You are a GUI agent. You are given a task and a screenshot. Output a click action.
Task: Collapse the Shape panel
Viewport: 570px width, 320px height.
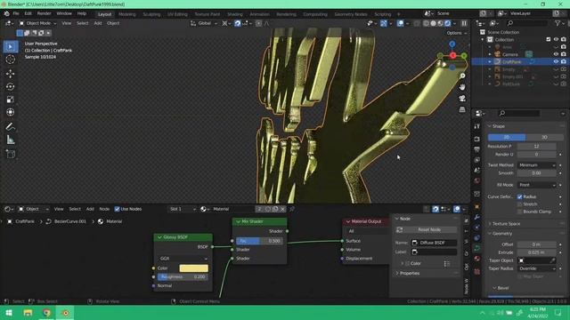pos(498,126)
